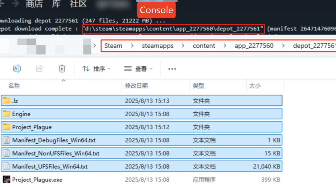Screen dimensions: 336x187
Task: Click the 2025/8/13 15:13 date cell
Action: point(147,101)
